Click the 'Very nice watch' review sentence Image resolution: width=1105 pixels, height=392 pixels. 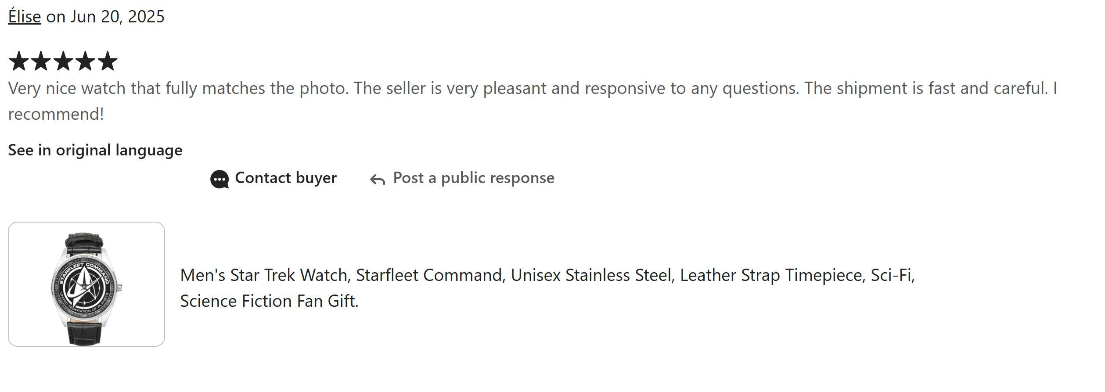pyautogui.click(x=178, y=88)
